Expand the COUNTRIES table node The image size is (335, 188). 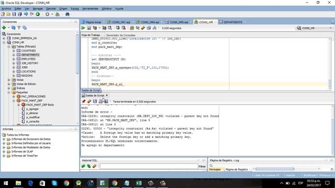pyautogui.click(x=14, y=51)
